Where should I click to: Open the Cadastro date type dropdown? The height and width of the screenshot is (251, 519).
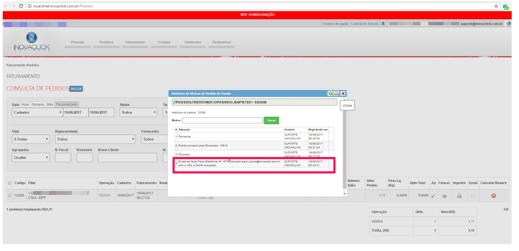[37, 113]
